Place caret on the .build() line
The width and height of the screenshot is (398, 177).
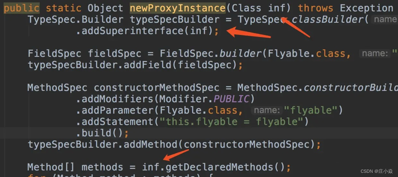[x=102, y=133]
